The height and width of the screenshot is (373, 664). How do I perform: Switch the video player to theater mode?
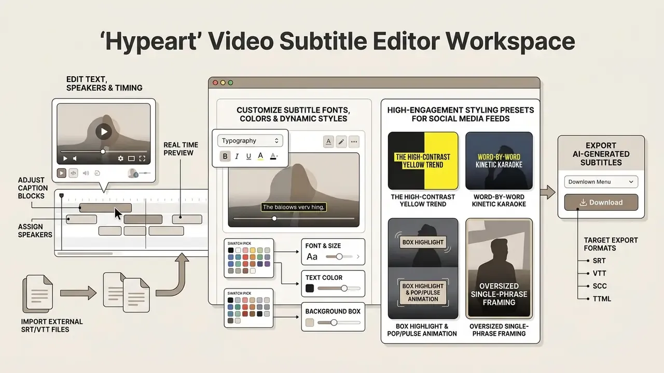tap(131, 159)
